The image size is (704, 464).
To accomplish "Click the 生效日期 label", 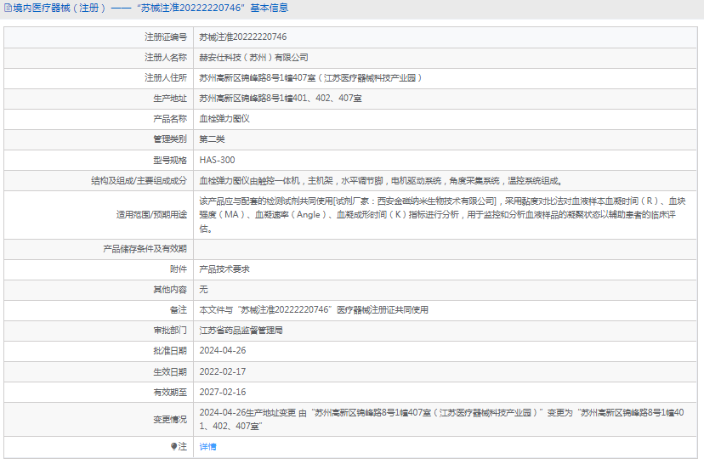I will coord(170,371).
